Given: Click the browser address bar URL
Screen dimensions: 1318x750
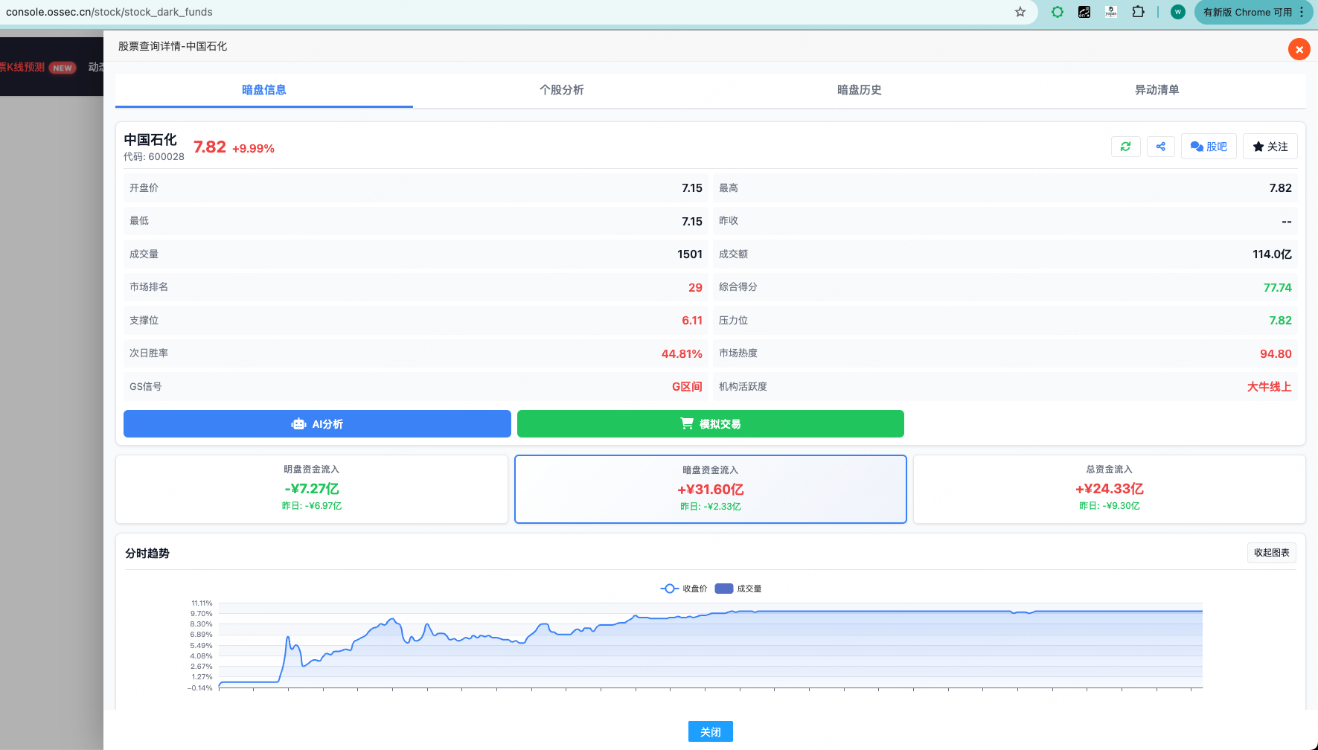Looking at the screenshot, I should point(109,12).
